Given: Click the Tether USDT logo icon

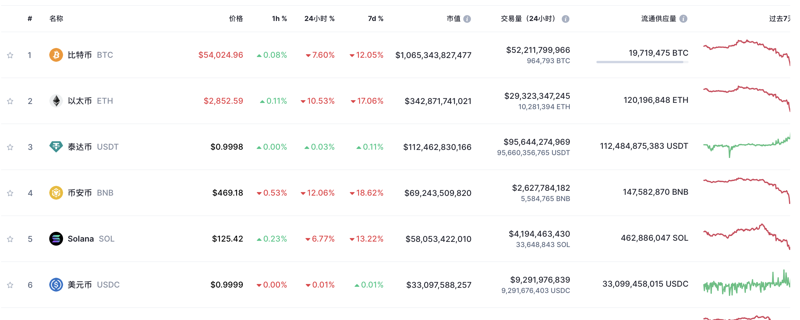Looking at the screenshot, I should 56,146.
